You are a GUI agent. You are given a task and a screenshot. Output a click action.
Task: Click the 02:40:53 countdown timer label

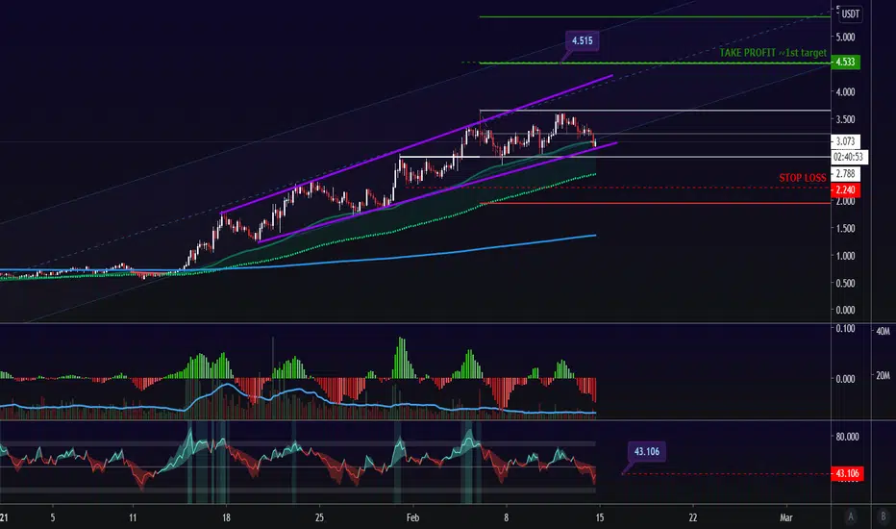[849, 157]
